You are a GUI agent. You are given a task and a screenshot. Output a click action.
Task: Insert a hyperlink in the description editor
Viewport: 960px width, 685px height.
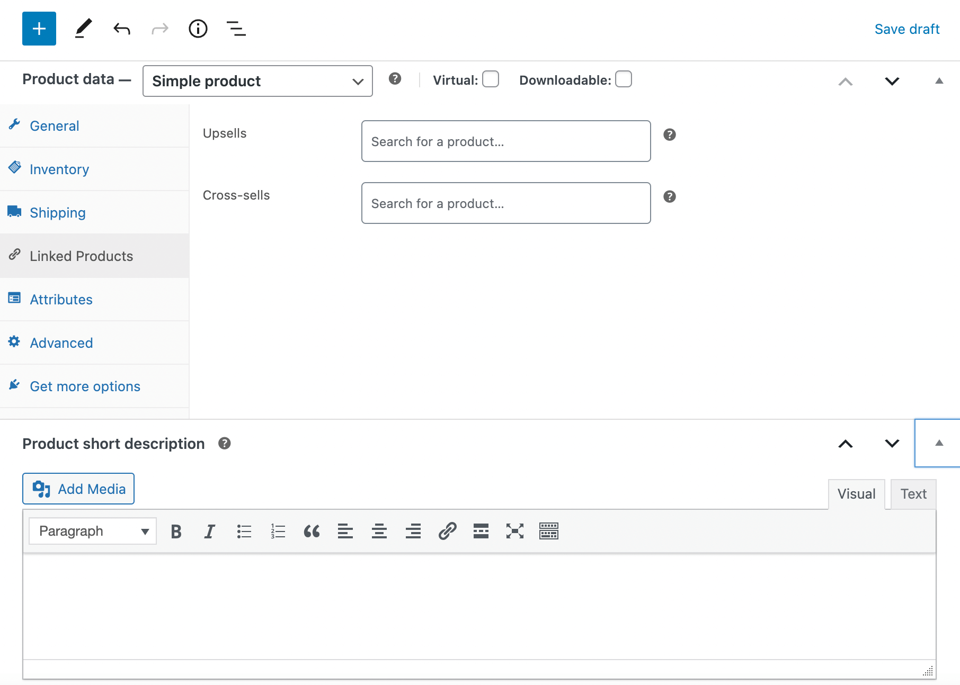(x=448, y=531)
